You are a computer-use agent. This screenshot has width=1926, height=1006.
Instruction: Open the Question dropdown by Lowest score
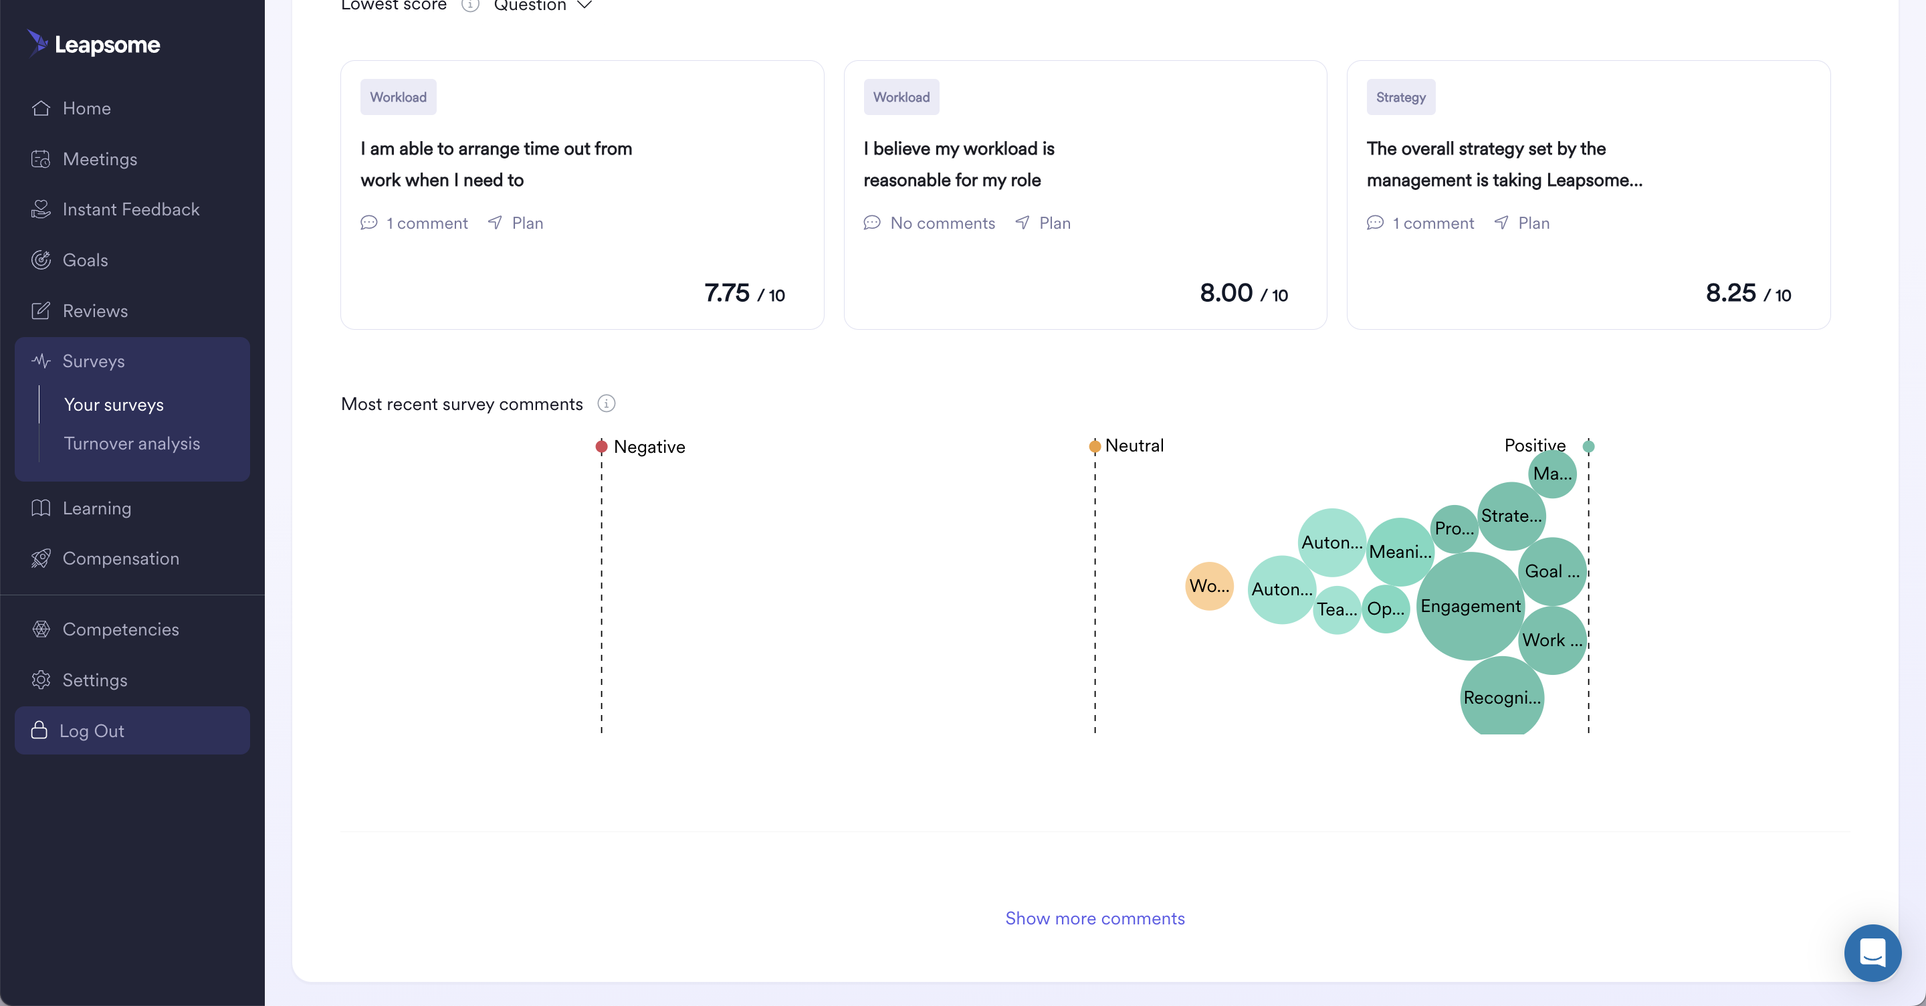point(543,5)
